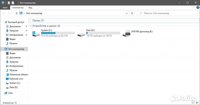Open the Компьютер ribbon tab
The image size is (200, 105).
pyautogui.click(x=18, y=8)
